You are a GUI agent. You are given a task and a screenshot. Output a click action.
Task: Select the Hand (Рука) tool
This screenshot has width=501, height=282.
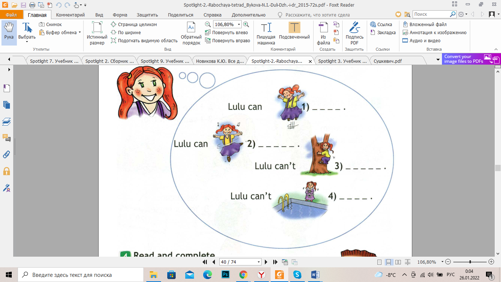point(9,33)
